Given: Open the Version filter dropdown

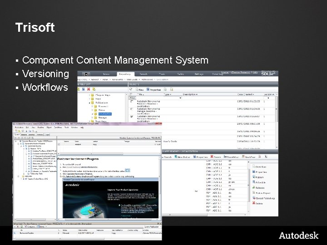Looking at the screenshot, I should click(x=268, y=98).
